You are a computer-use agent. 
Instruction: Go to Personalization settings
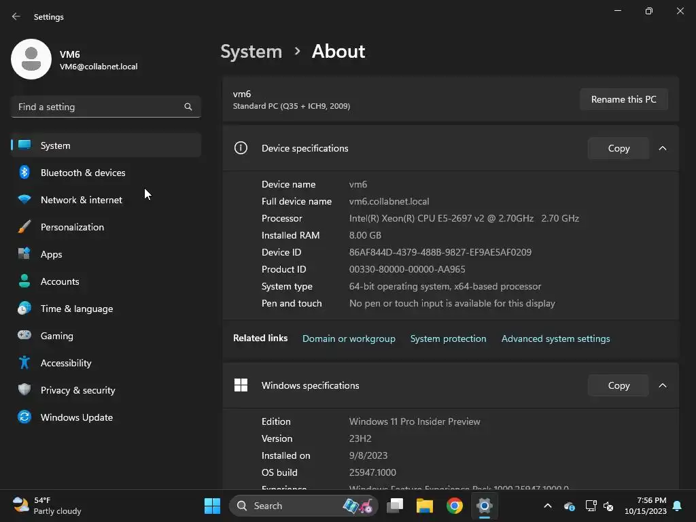tap(105, 227)
